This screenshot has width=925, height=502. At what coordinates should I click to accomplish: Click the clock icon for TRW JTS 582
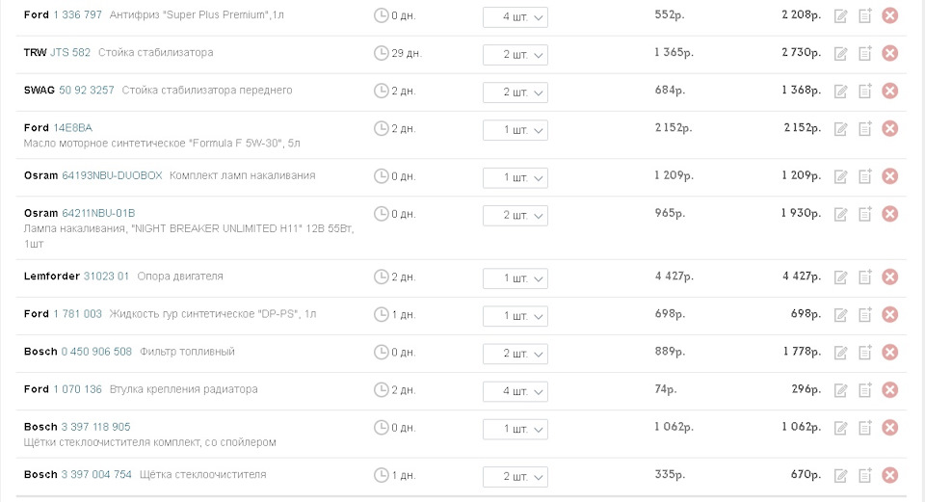coord(381,53)
